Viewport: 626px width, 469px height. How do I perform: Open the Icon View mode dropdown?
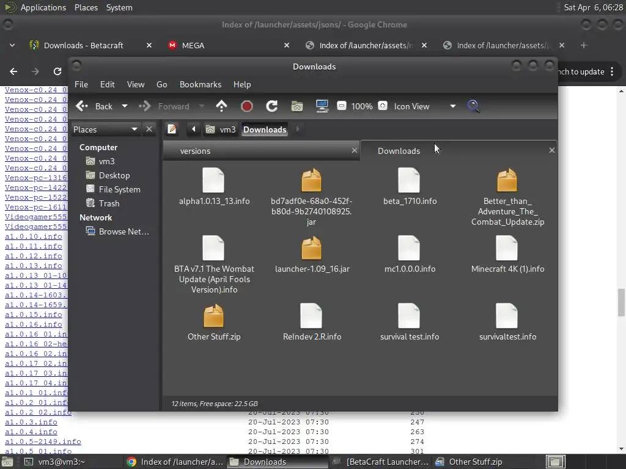425,106
